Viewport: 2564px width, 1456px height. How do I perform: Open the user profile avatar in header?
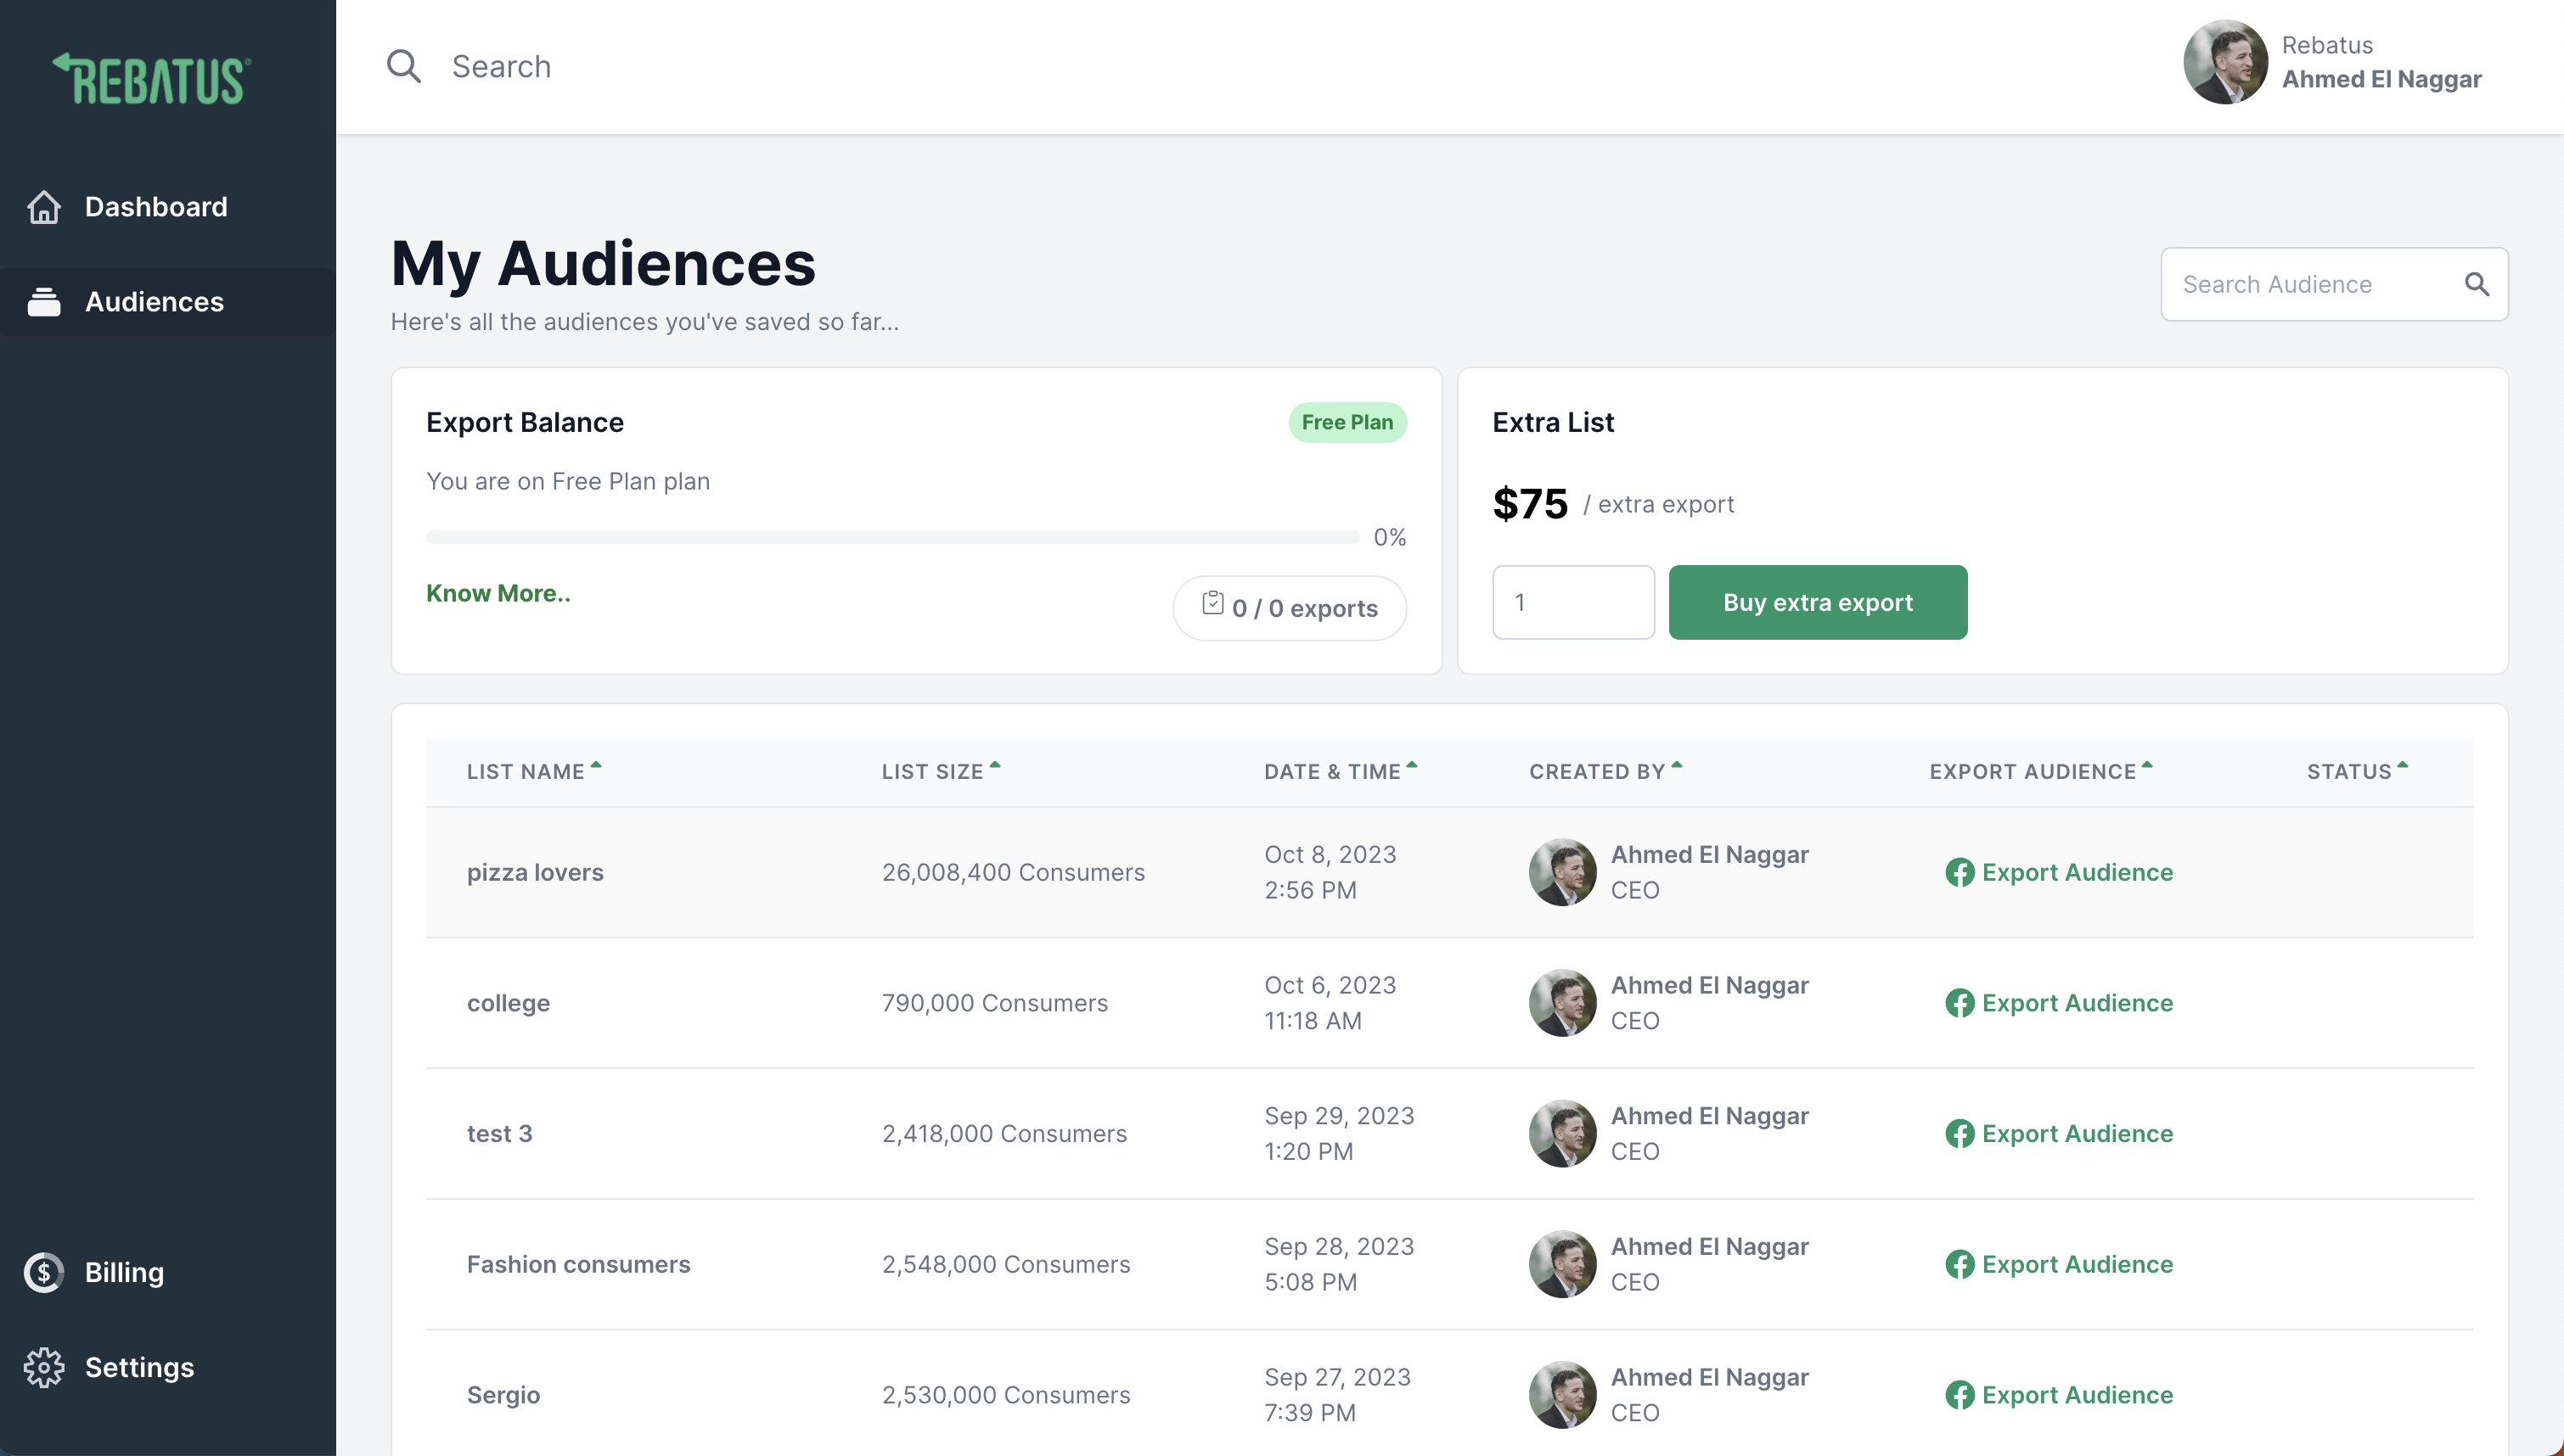pos(2224,62)
